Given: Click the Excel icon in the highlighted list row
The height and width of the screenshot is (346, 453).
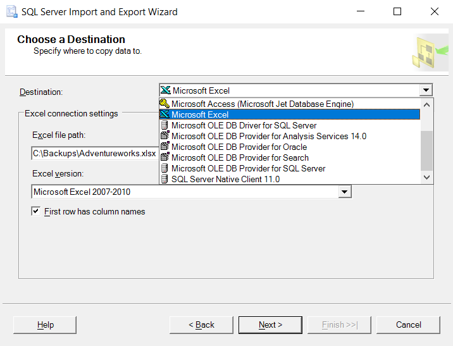Looking at the screenshot, I should point(164,114).
